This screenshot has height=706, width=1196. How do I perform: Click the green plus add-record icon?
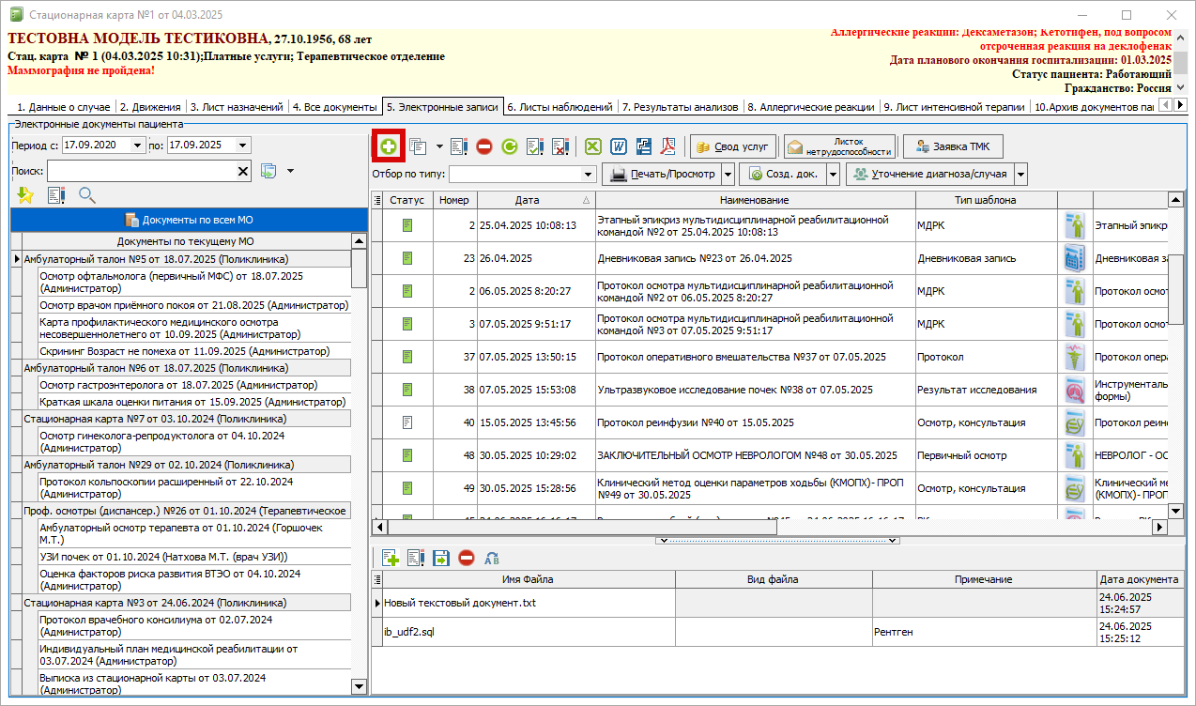388,146
